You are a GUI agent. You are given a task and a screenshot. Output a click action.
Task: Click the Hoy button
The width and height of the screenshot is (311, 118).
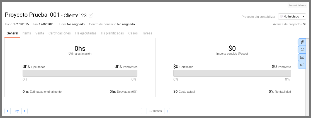click(16, 111)
